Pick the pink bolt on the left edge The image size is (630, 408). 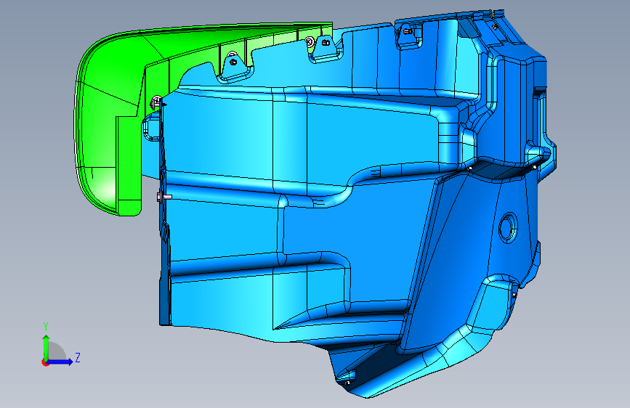pos(164,197)
